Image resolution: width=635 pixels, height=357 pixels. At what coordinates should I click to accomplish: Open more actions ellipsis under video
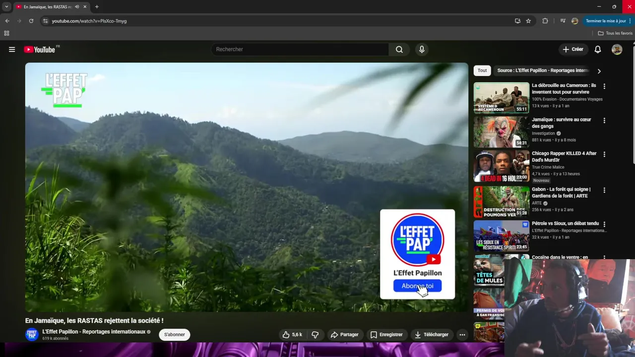[x=462, y=335]
